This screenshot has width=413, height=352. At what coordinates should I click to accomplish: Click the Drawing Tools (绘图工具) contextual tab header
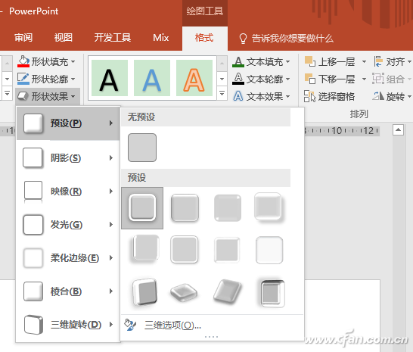coord(205,11)
